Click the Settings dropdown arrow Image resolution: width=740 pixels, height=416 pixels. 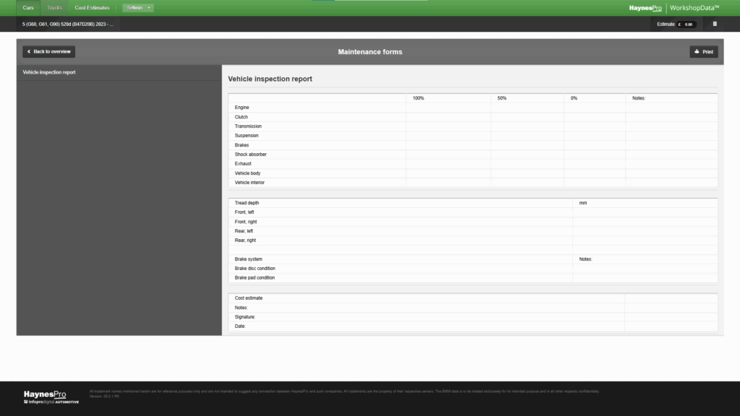[149, 8]
